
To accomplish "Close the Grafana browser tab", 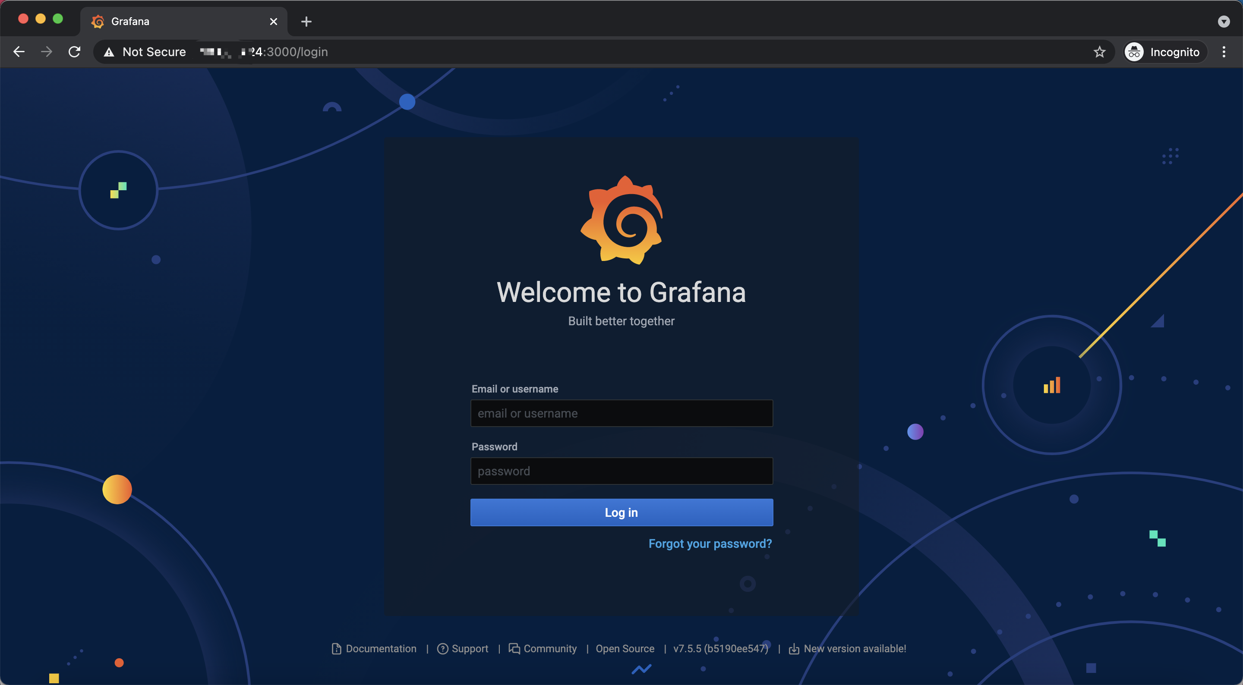I will point(274,21).
